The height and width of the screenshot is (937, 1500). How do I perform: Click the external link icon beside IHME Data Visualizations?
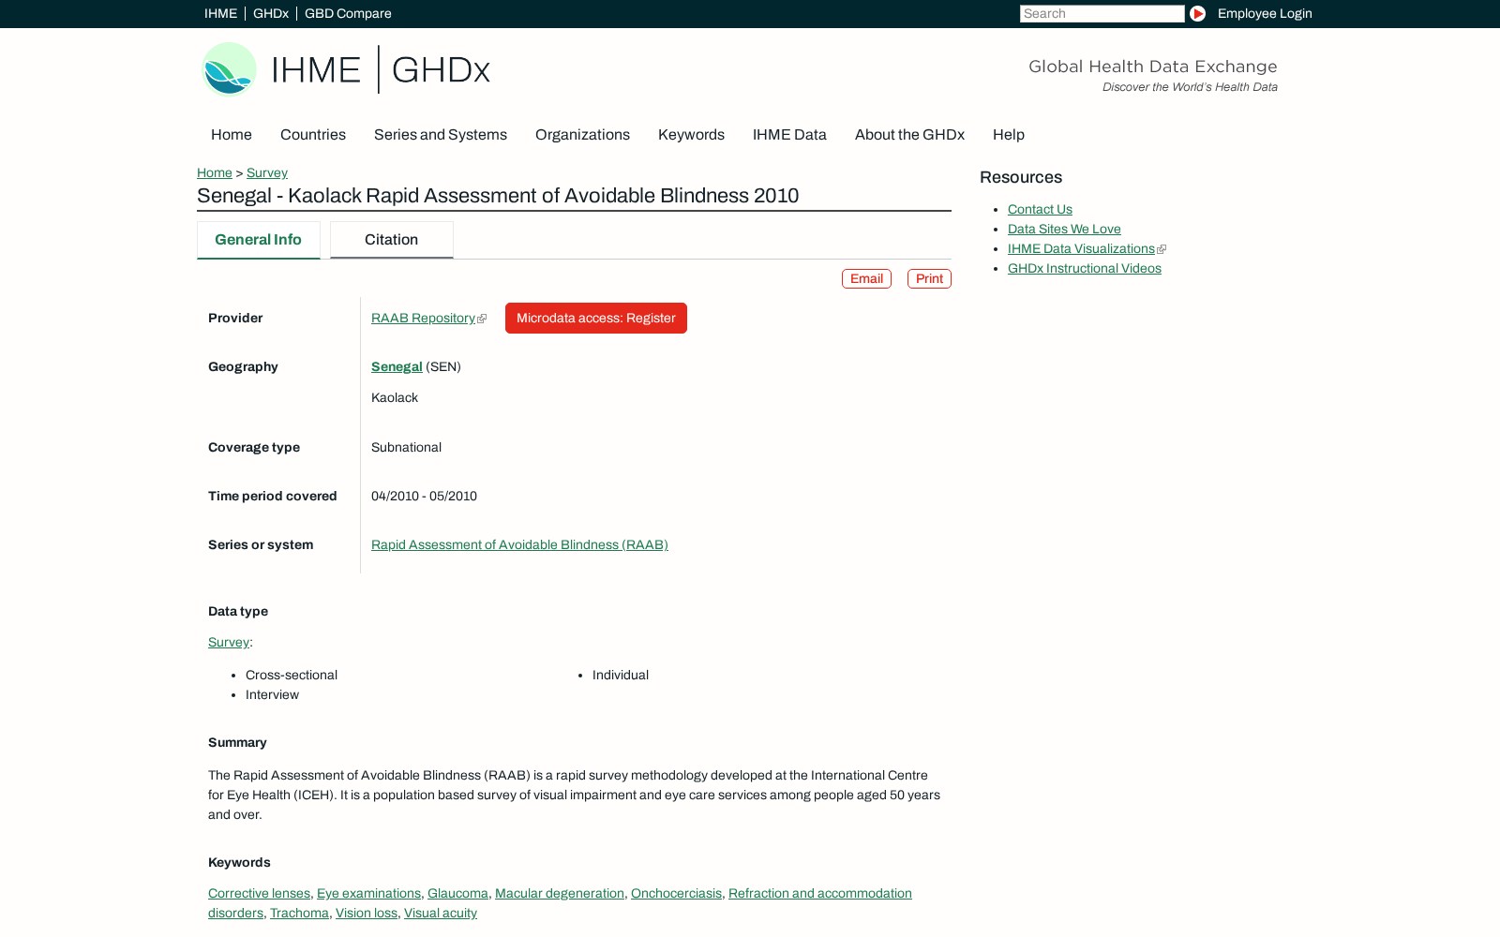pyautogui.click(x=1162, y=249)
